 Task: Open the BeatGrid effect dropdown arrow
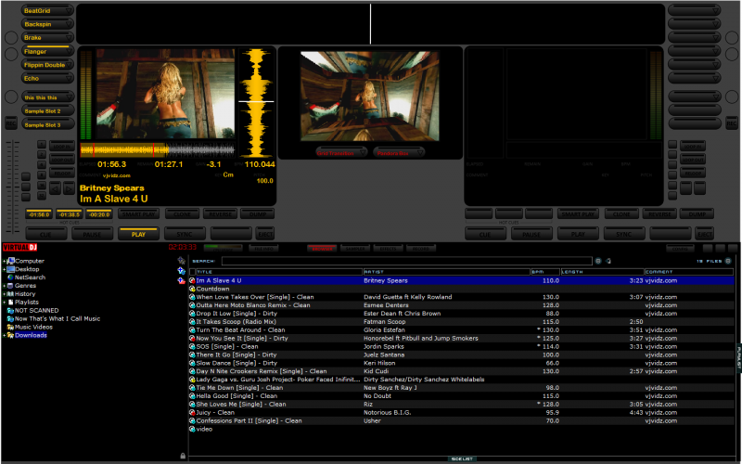pos(69,10)
